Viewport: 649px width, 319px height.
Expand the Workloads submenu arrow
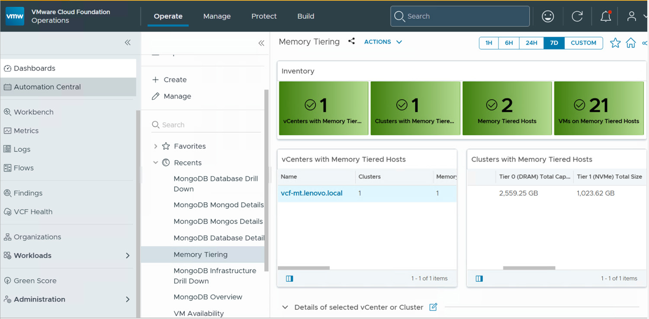pyautogui.click(x=128, y=255)
